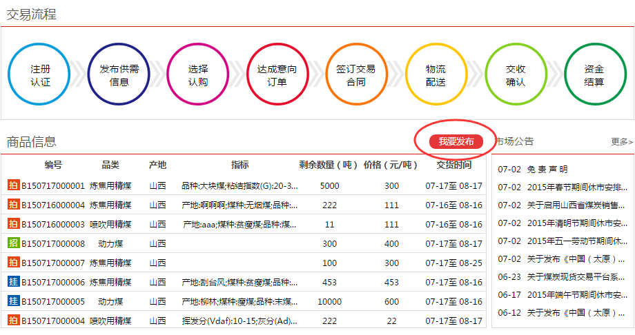Click the 达成意向订单 red circle step
This screenshot has height=335, width=635.
coord(277,74)
